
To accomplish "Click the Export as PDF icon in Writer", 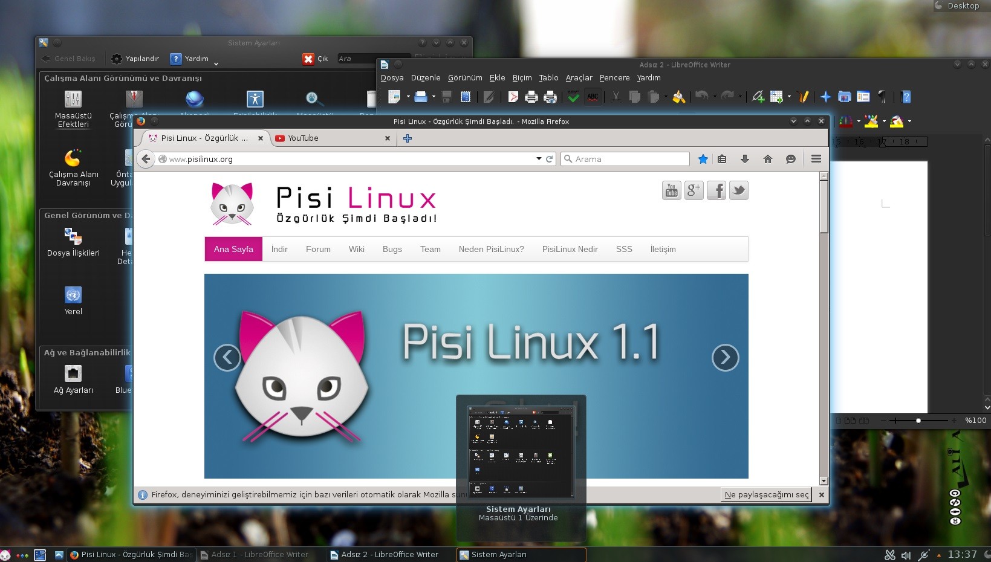I will coord(513,97).
